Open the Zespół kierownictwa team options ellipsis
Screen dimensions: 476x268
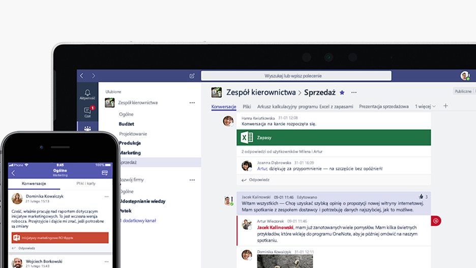192,103
